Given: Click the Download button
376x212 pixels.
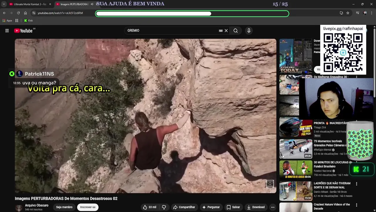Looking at the screenshot, I should 256,207.
